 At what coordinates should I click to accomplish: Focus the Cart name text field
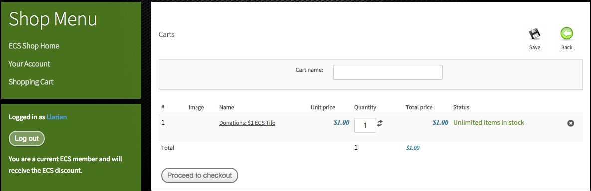[388, 72]
